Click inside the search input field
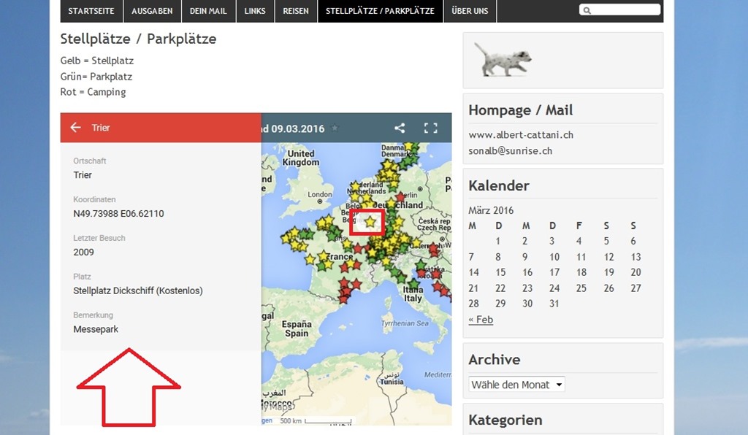The image size is (748, 435). tap(625, 11)
